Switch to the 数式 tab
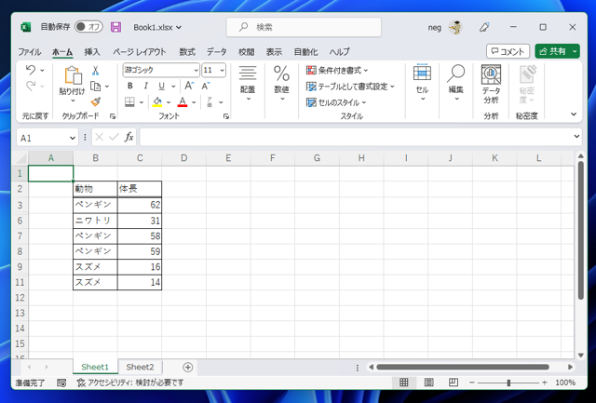 187,52
